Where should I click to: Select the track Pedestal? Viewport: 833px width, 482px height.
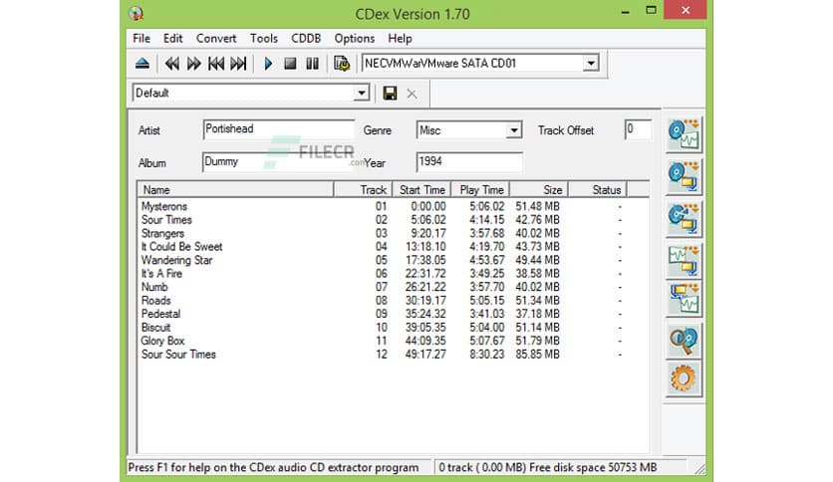(x=161, y=315)
